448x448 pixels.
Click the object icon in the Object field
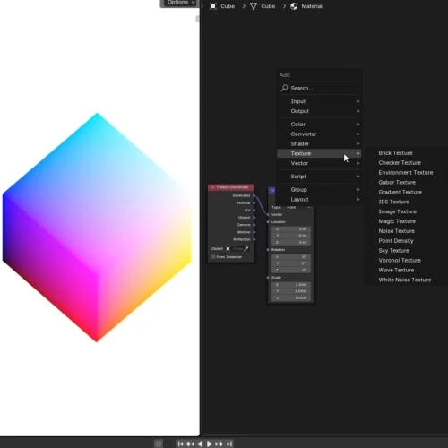pyautogui.click(x=228, y=248)
